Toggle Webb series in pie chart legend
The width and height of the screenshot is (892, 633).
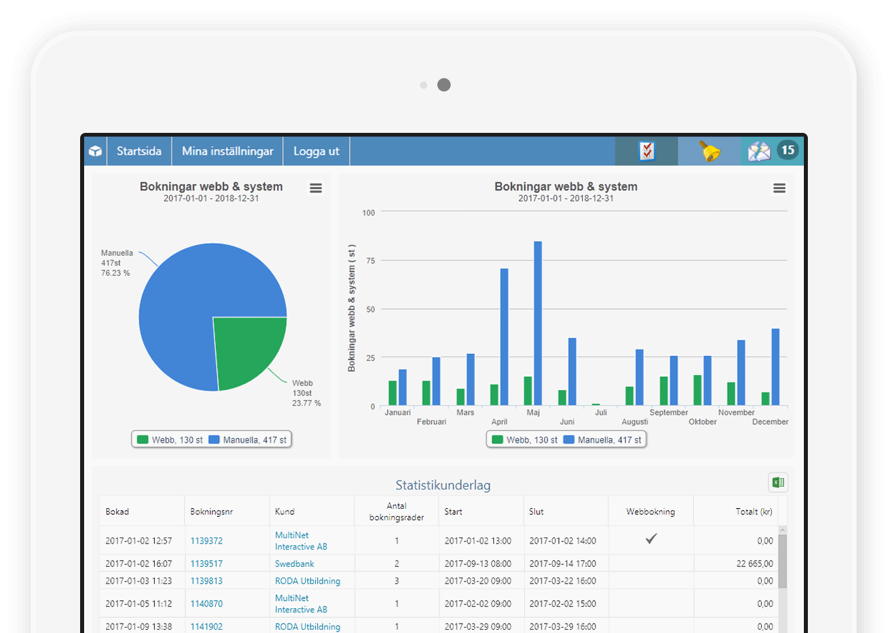coord(170,440)
